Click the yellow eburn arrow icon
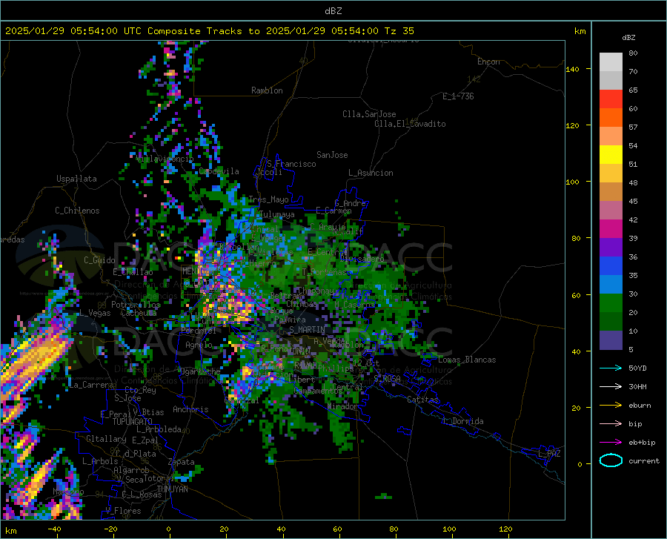Screen dimensions: 667x539 [x=611, y=405]
